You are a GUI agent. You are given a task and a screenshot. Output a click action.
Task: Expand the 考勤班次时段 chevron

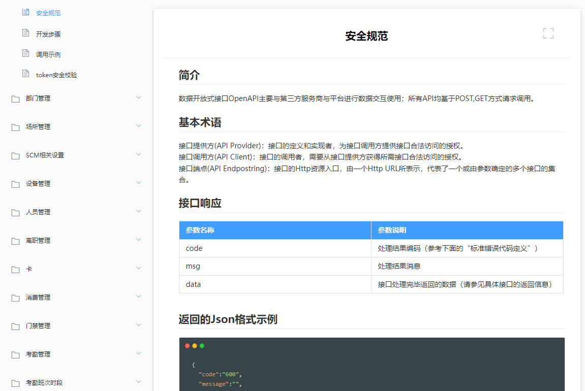pos(138,382)
